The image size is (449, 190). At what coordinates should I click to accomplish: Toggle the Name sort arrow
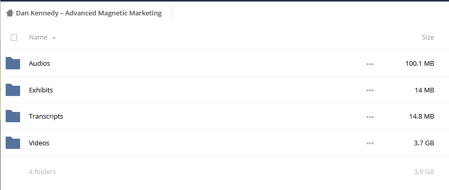54,37
